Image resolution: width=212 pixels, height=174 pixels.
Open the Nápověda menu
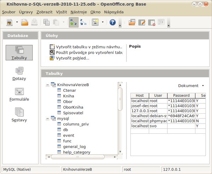114,12
